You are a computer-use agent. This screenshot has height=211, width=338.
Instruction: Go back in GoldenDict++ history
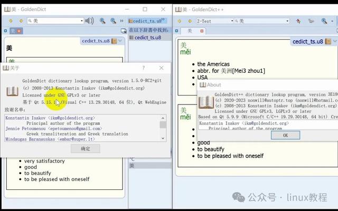coord(179,21)
